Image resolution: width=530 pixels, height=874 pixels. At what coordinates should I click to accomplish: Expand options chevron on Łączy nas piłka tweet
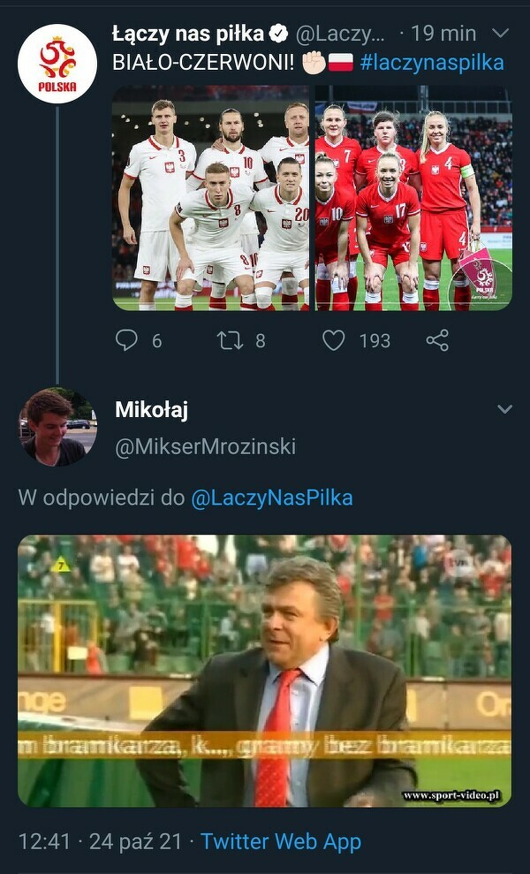click(500, 34)
